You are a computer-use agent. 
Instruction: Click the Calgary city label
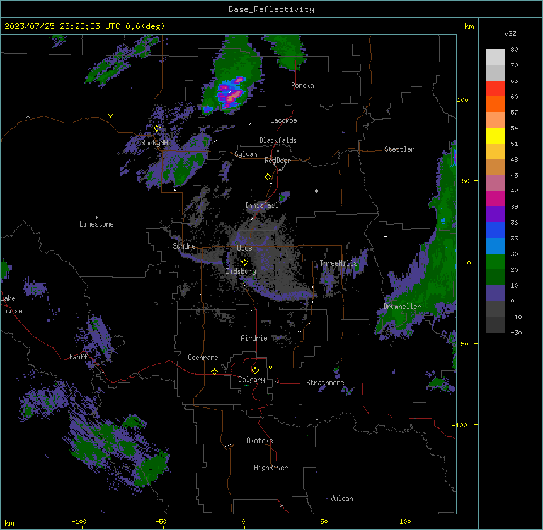pyautogui.click(x=251, y=380)
